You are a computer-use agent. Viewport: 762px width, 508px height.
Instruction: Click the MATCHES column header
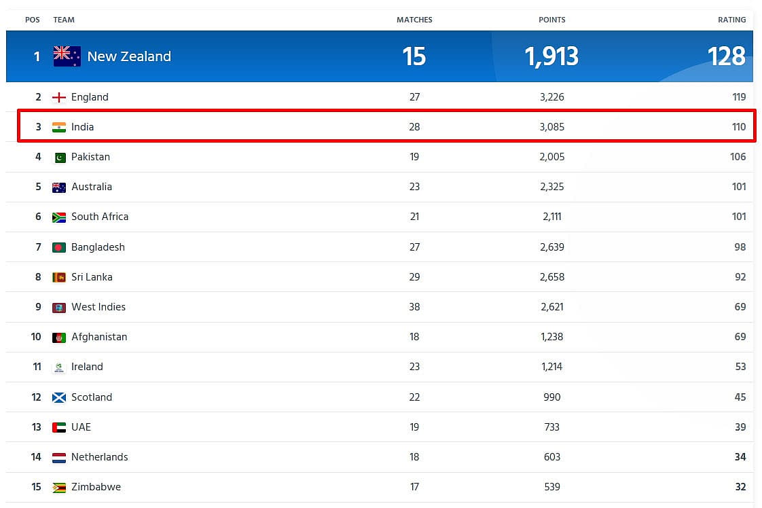414,20
